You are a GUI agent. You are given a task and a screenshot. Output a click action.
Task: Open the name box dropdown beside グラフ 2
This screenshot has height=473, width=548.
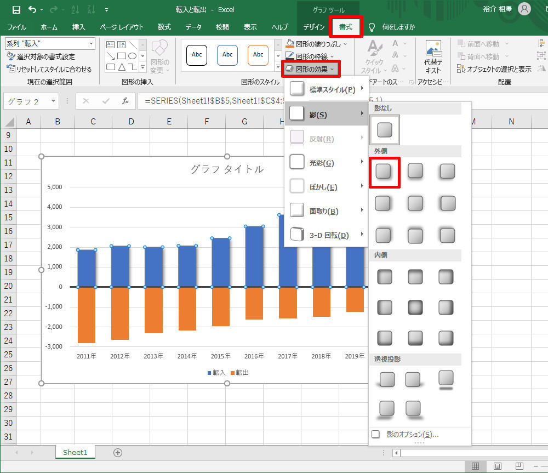[x=54, y=101]
